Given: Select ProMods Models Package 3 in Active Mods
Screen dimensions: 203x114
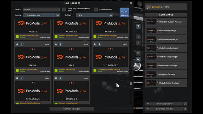Looking at the screenshot, I should pos(166,39).
